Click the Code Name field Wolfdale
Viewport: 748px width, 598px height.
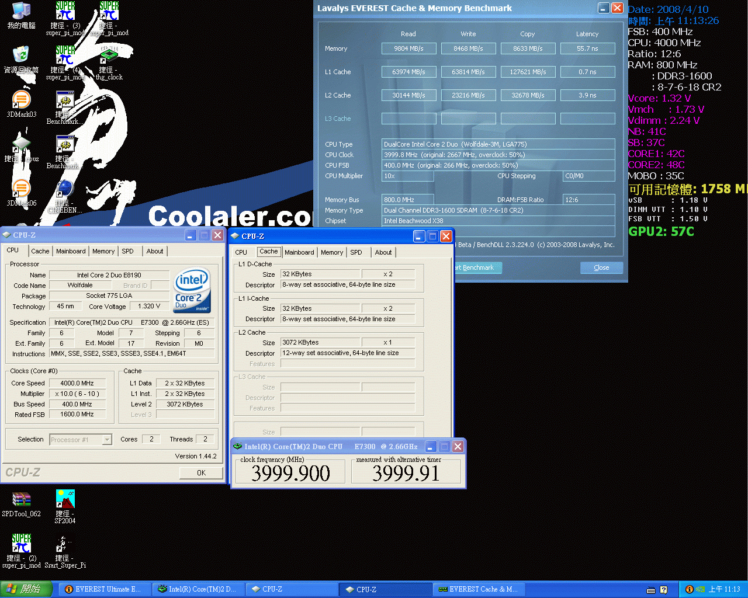click(x=80, y=286)
